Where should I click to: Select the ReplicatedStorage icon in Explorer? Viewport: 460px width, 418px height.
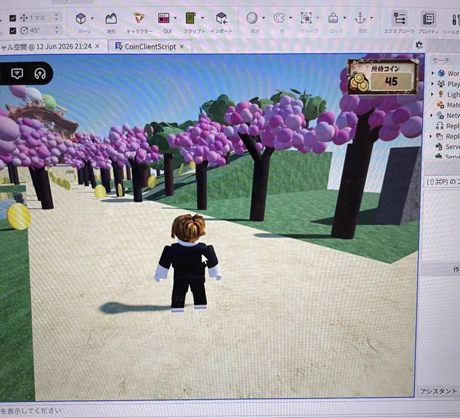[x=440, y=136]
